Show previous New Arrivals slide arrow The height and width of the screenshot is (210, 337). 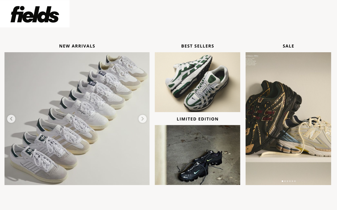(x=11, y=119)
